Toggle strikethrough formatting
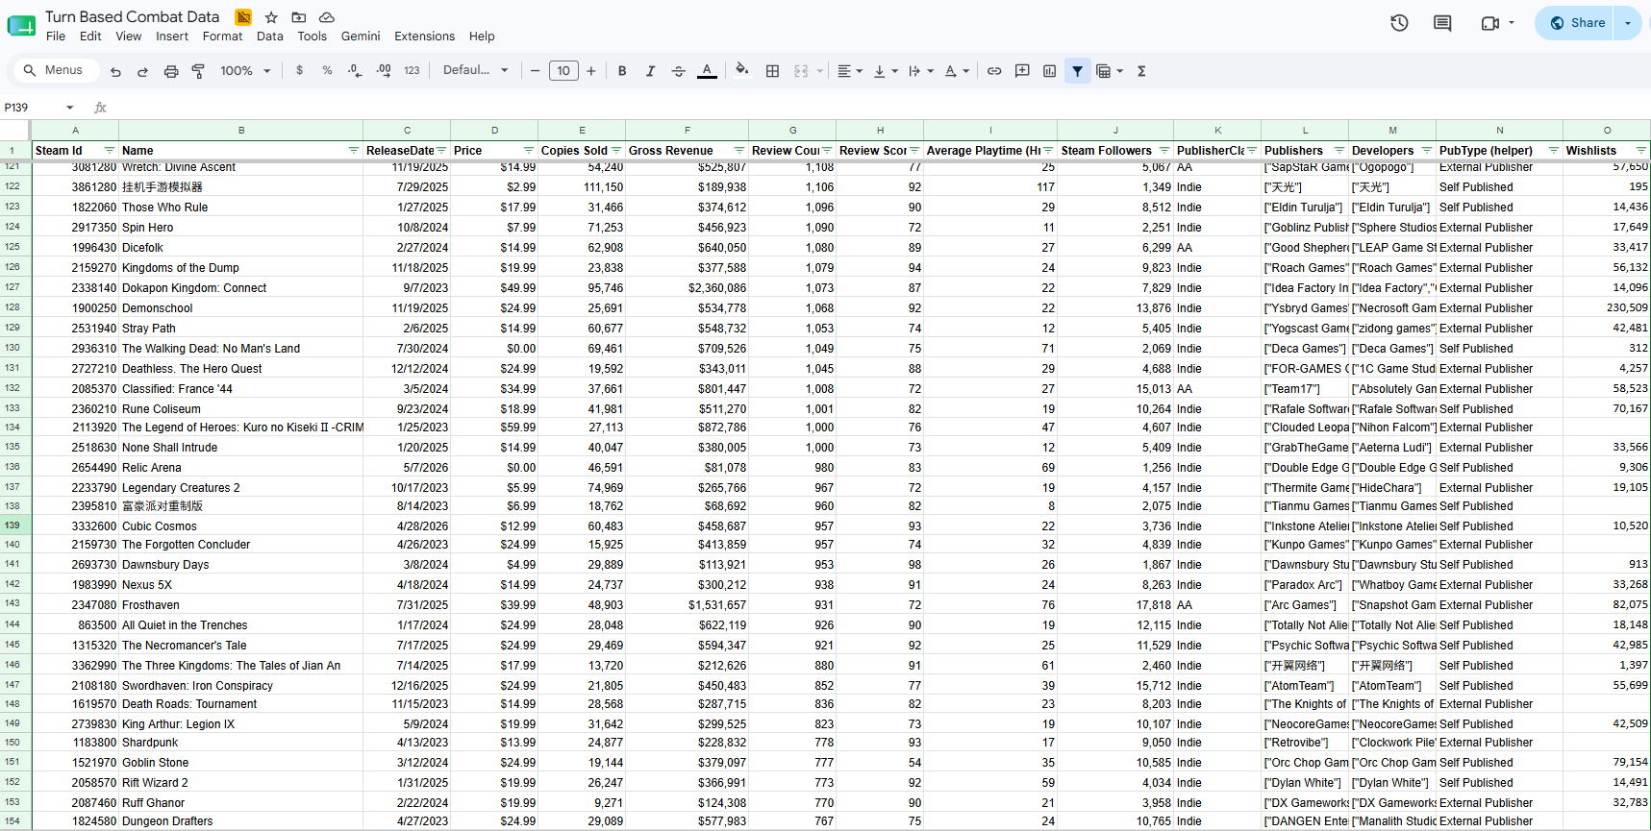Image resolution: width=1651 pixels, height=831 pixels. coord(678,71)
